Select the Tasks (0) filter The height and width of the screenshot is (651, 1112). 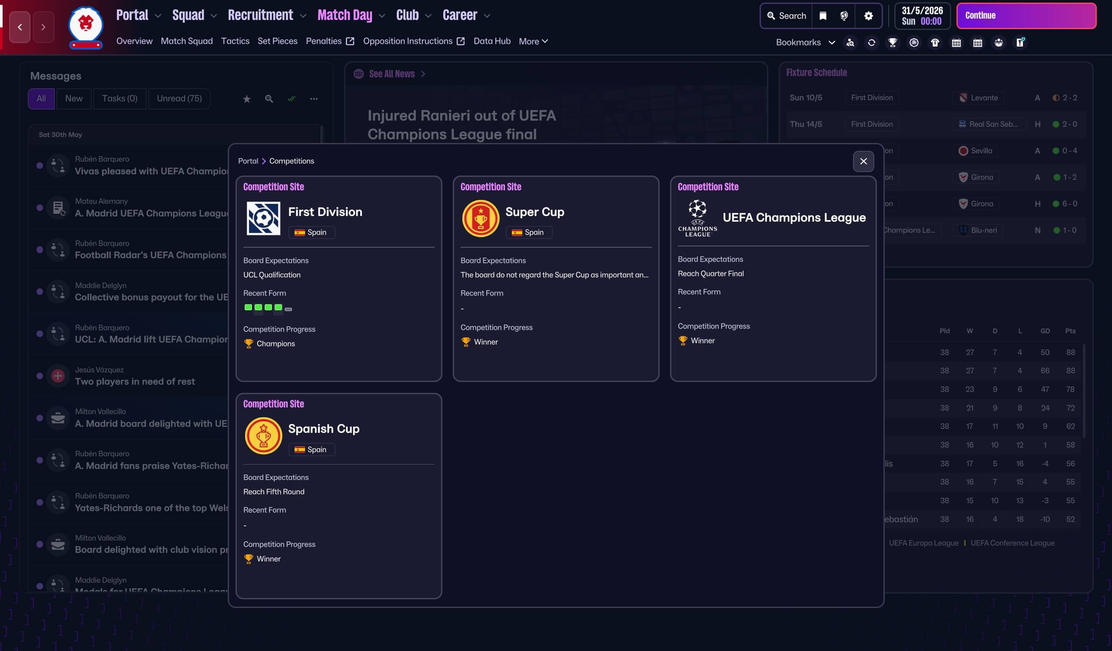119,98
